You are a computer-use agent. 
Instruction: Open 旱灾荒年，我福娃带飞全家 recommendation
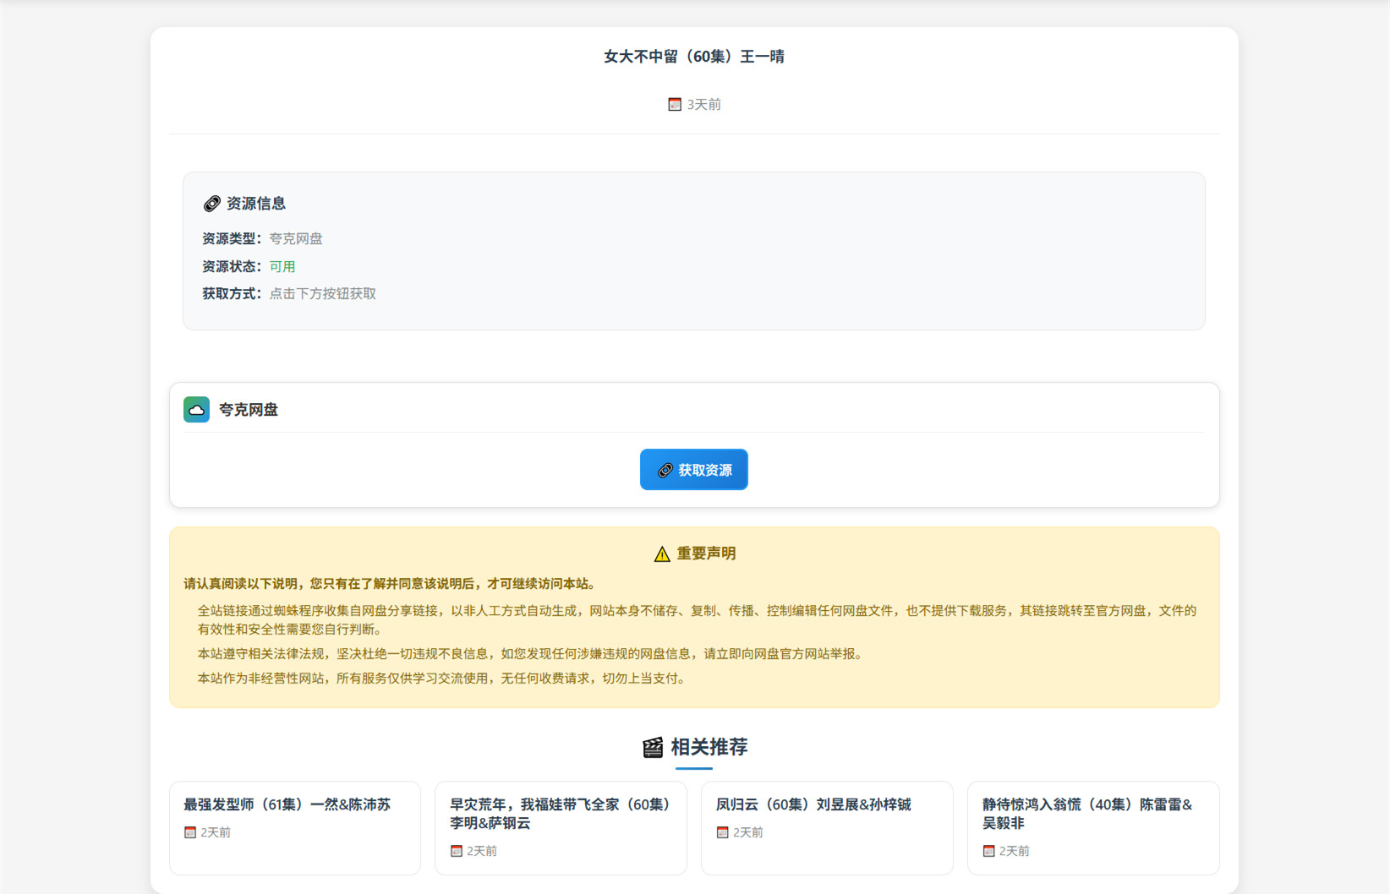[x=560, y=813]
